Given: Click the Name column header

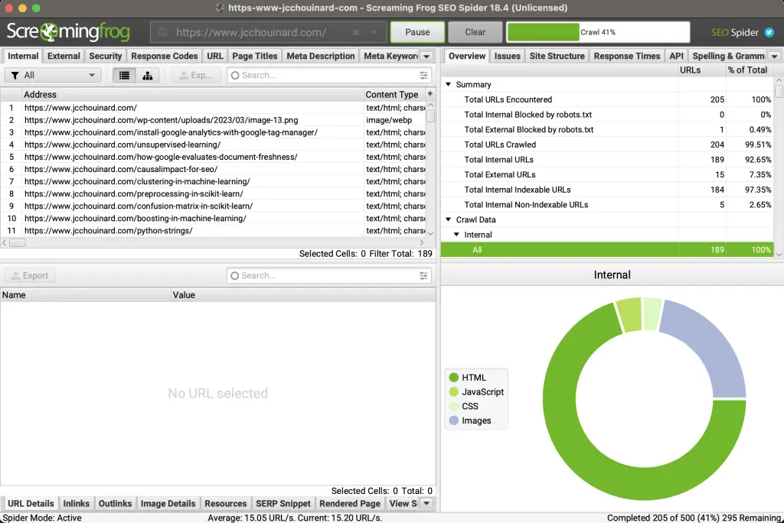Looking at the screenshot, I should [86, 295].
